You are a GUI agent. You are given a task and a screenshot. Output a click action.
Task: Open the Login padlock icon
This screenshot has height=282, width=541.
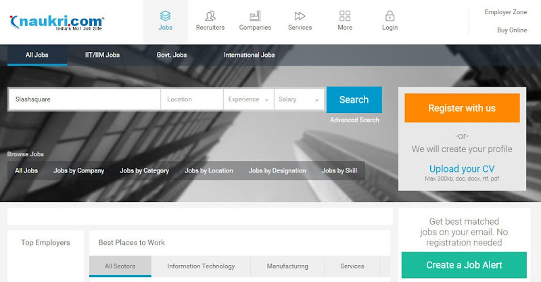[390, 16]
